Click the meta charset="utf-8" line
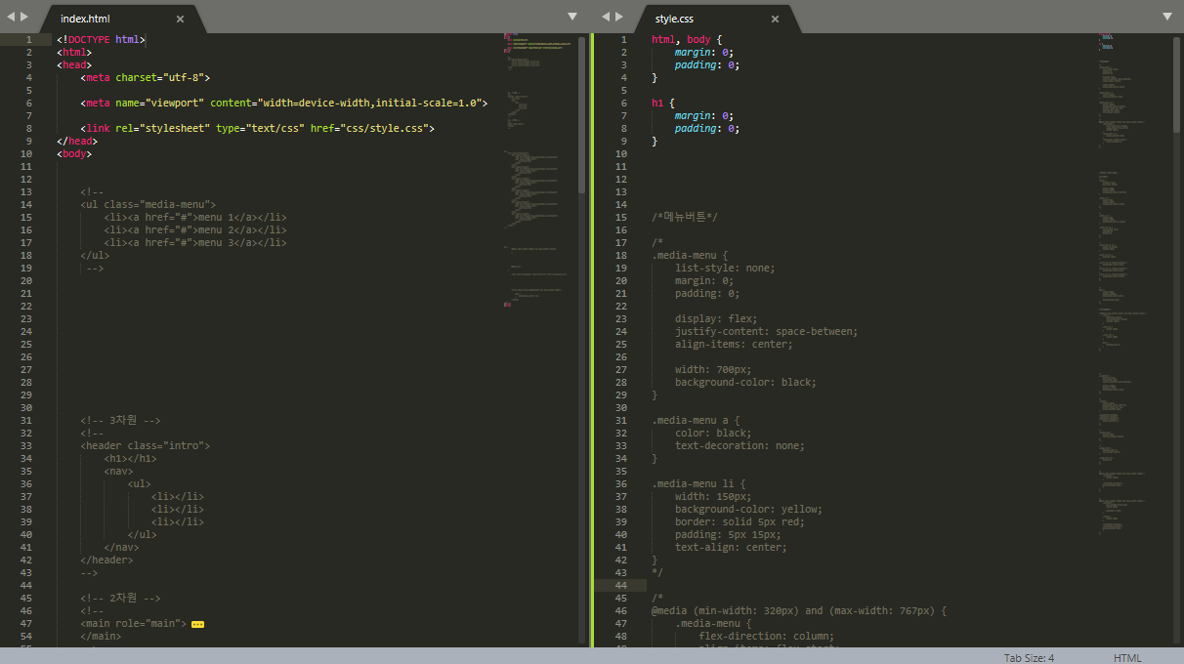The height and width of the screenshot is (664, 1184). click(x=146, y=78)
